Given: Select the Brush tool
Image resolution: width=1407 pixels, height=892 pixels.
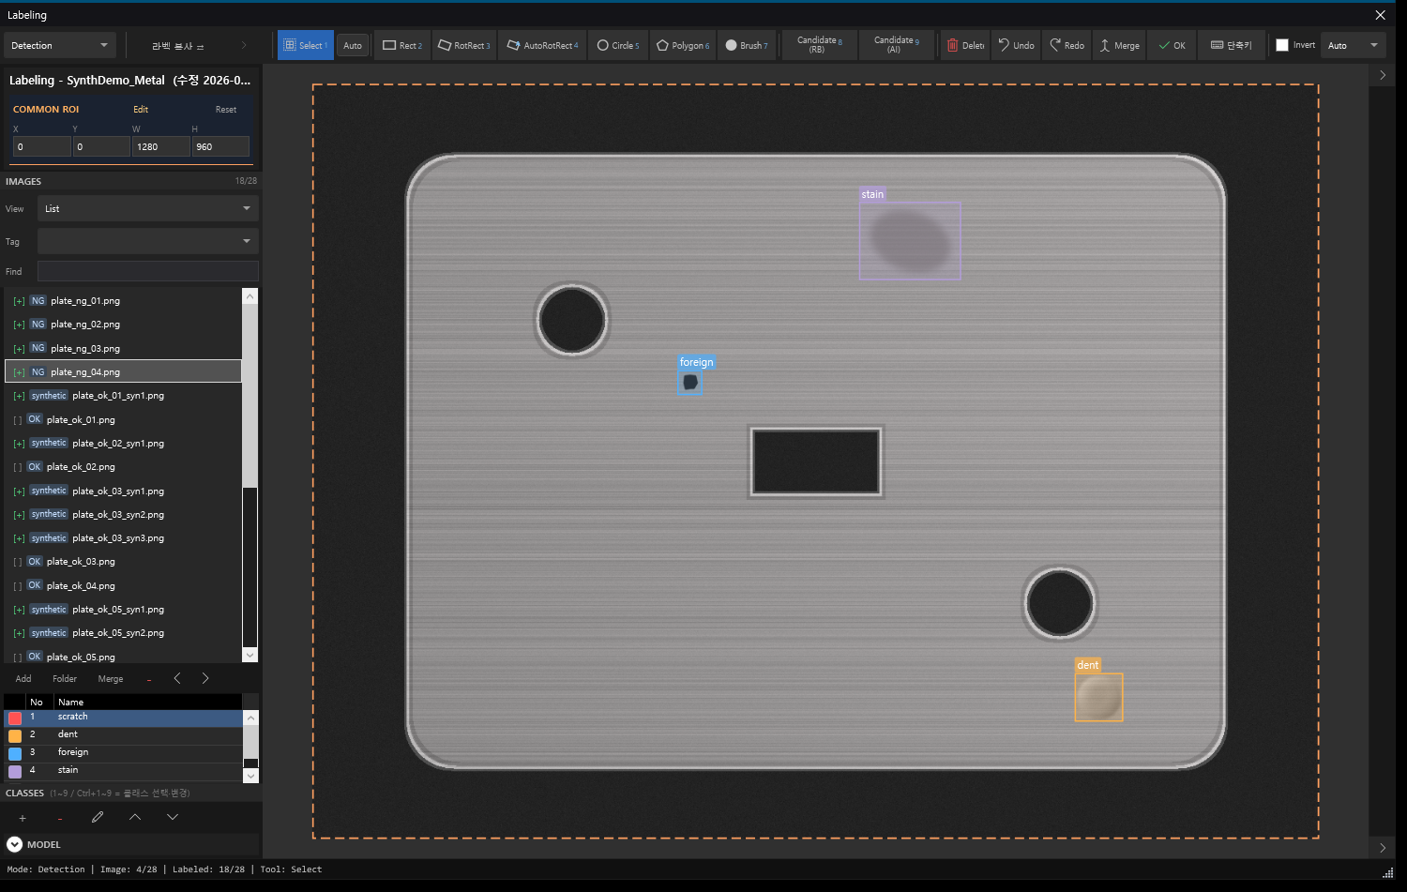Looking at the screenshot, I should click(x=747, y=45).
